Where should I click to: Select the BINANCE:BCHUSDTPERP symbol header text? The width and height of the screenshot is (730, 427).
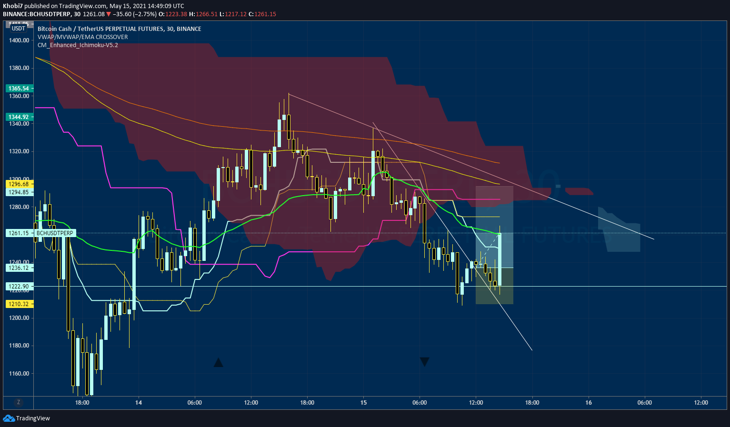coord(37,14)
